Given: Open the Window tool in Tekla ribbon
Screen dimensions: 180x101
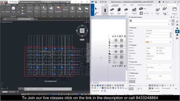Looking at the screenshot, I should coord(174,11).
